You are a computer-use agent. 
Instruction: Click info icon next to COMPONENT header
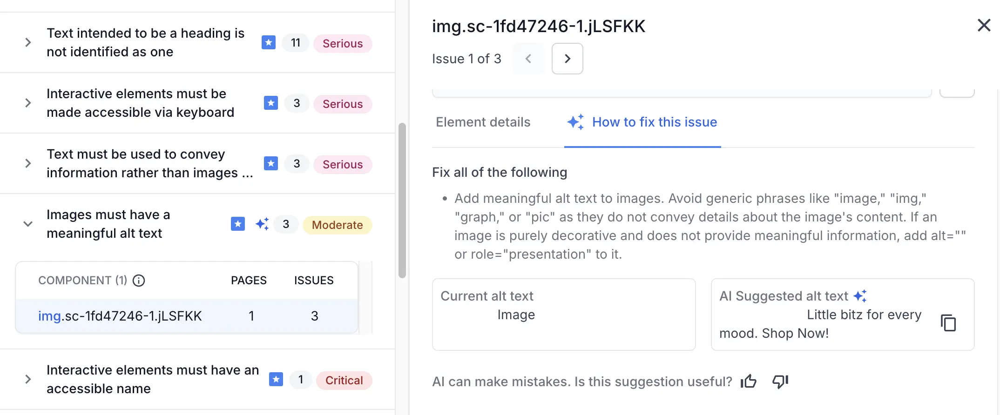[139, 281]
